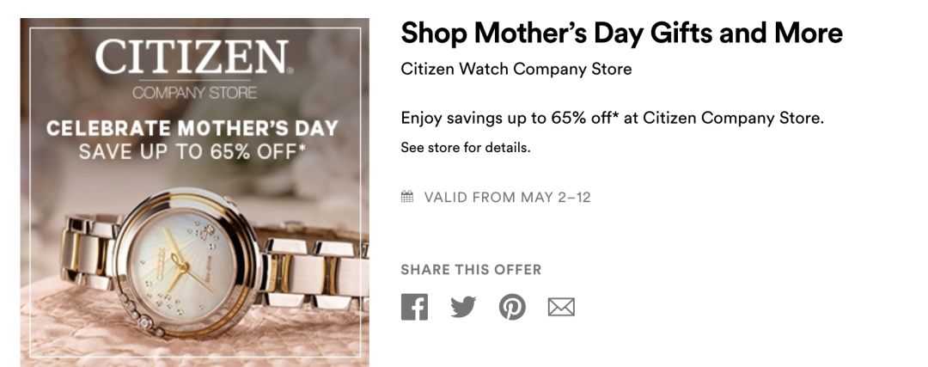Click the Enjoy savings description text
Image resolution: width=928 pixels, height=367 pixels.
pos(613,119)
